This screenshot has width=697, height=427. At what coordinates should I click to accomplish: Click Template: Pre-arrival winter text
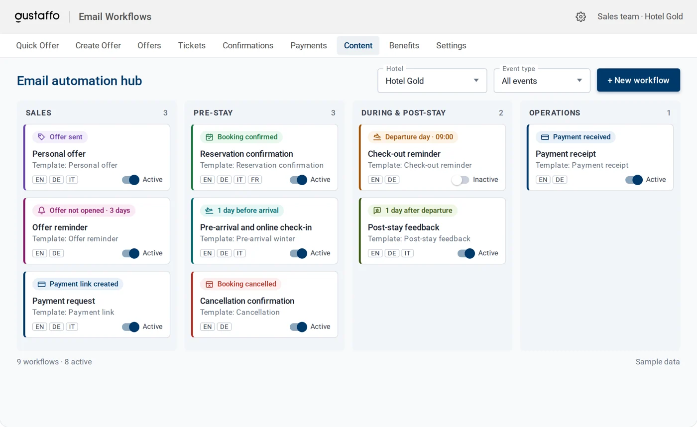pos(247,239)
